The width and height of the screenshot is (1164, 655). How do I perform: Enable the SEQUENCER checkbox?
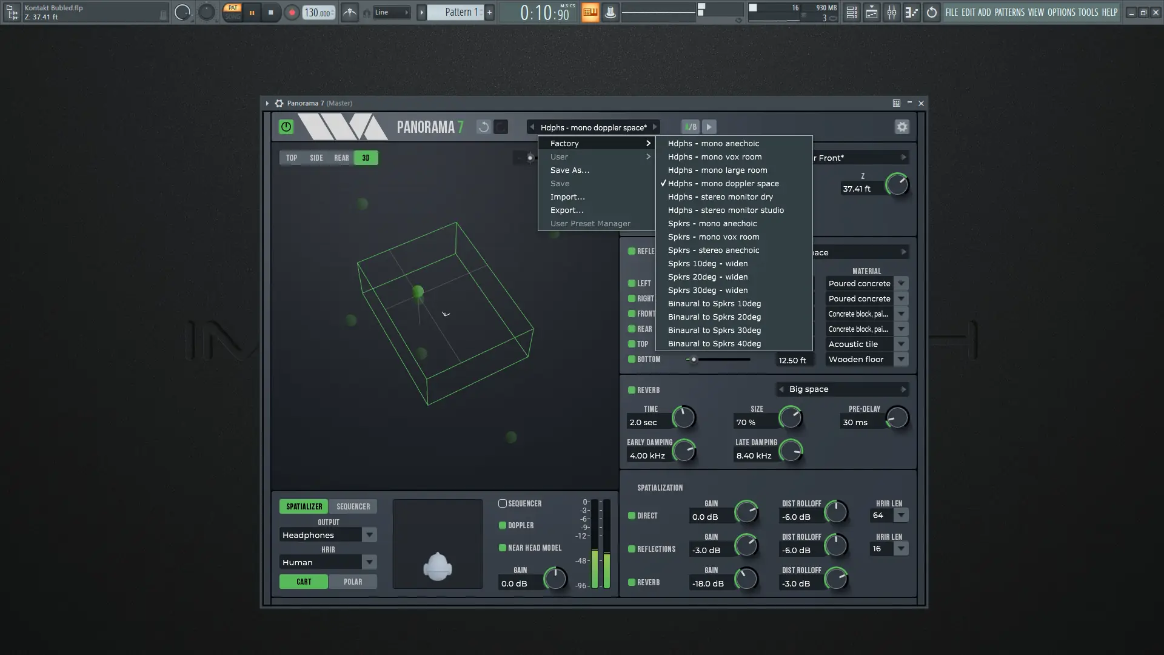coord(502,503)
